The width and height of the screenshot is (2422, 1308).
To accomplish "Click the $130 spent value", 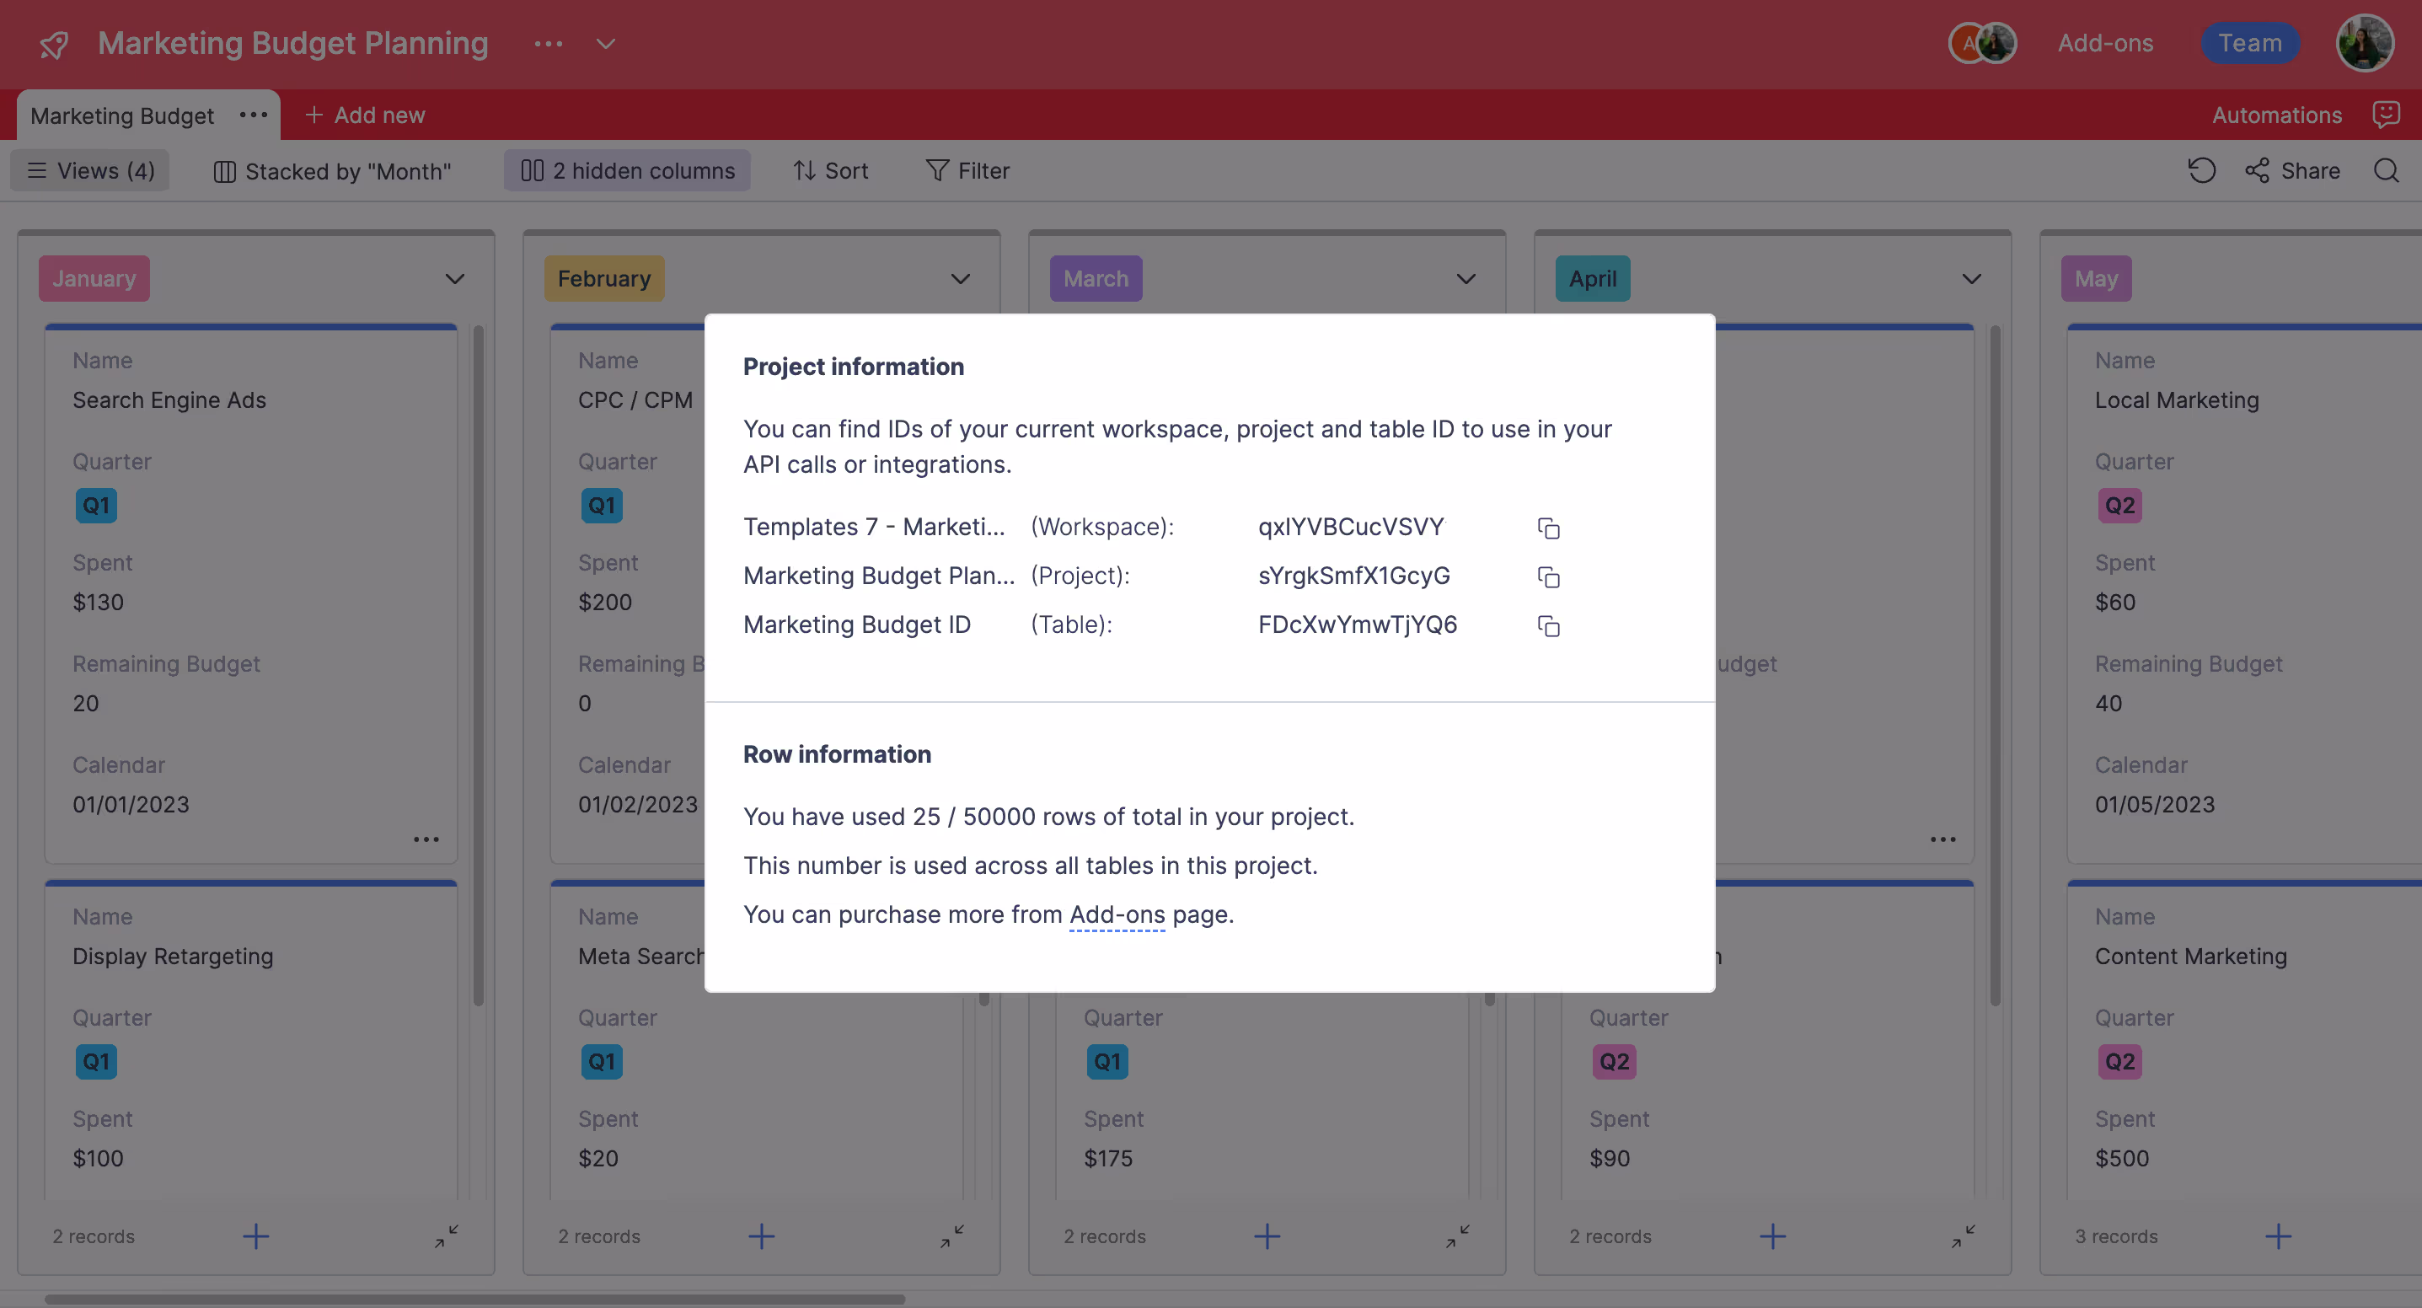I will [99, 603].
